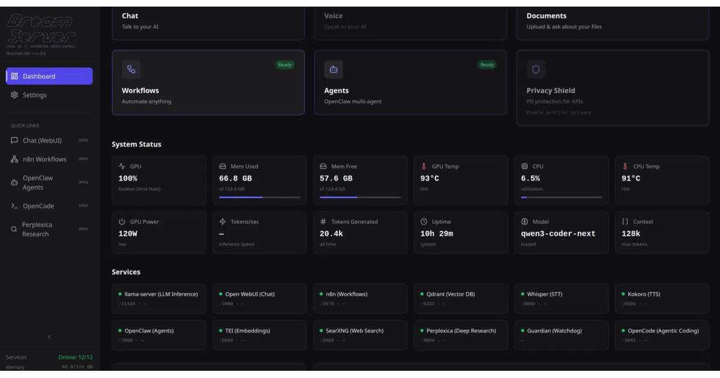Click the n8n Workflows network icon

click(14, 159)
